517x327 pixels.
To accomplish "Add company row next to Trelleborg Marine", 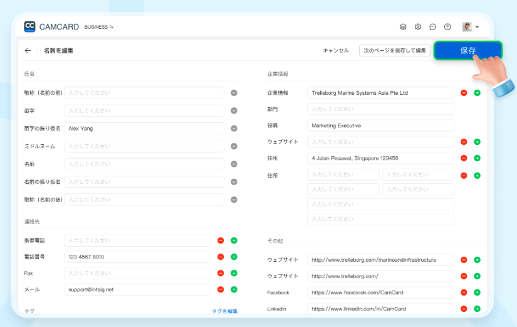I will [x=477, y=93].
